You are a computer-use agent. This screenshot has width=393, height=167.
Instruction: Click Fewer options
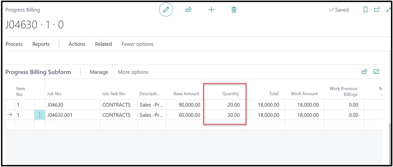137,44
